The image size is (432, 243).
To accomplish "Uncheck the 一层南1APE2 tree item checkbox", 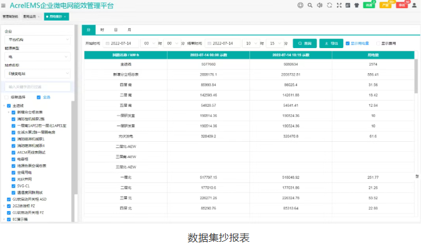I will click(x=13, y=126).
